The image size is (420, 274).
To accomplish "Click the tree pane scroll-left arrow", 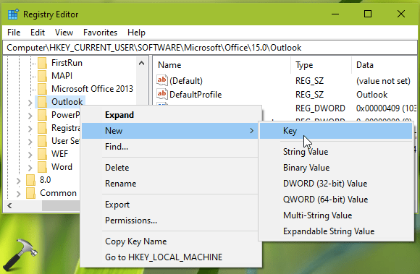I will point(9,205).
